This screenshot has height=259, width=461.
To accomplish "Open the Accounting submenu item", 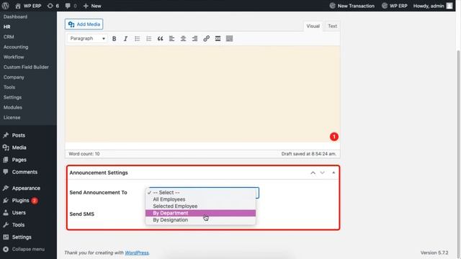I will pos(16,47).
